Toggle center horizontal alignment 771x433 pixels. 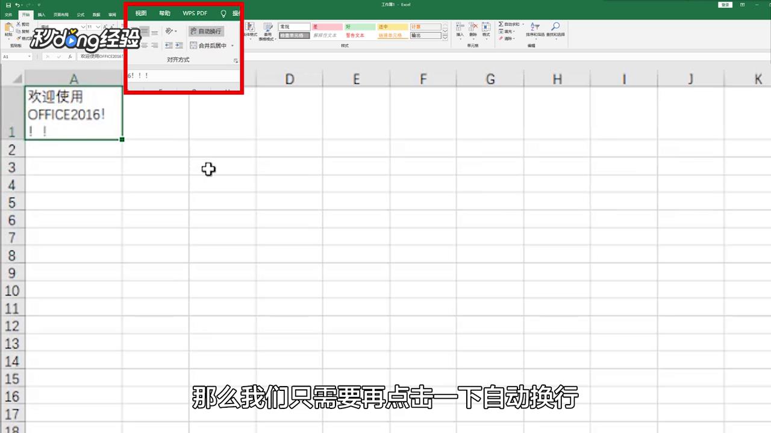[145, 46]
